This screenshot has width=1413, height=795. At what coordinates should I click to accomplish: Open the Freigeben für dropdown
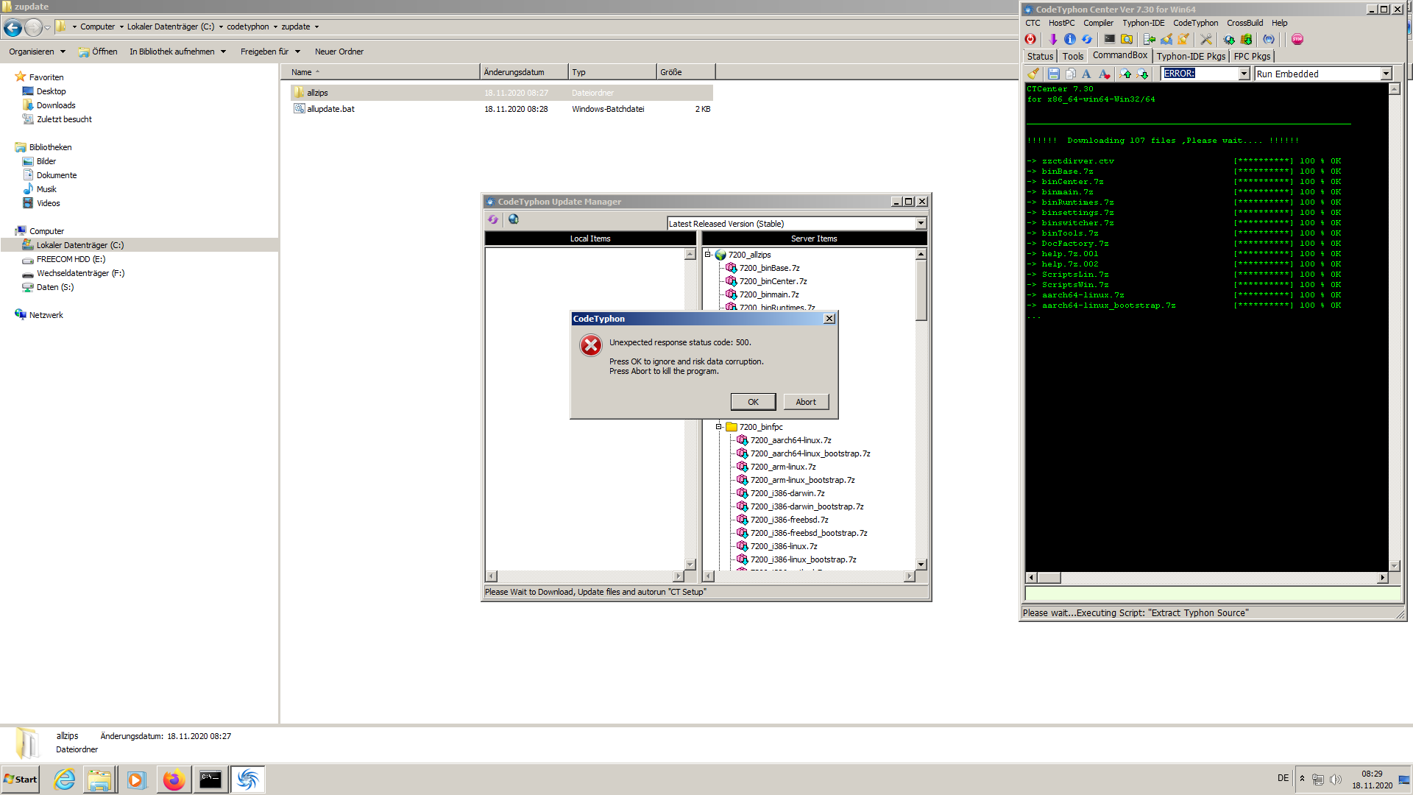point(270,52)
